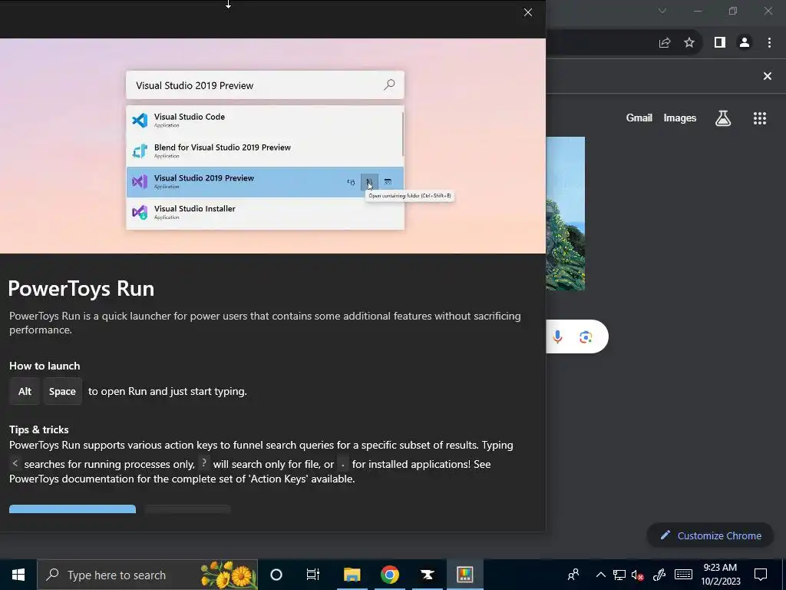Open the Chrome three-dot menu
The height and width of the screenshot is (590, 786).
pos(769,43)
